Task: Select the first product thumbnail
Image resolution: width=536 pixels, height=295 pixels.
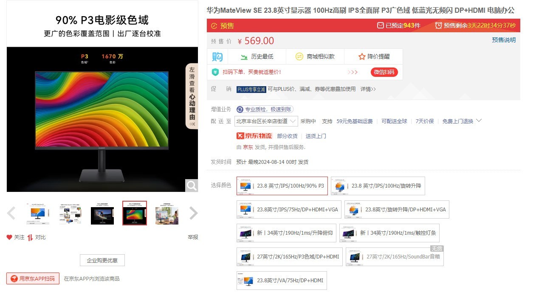Action: pyautogui.click(x=38, y=213)
